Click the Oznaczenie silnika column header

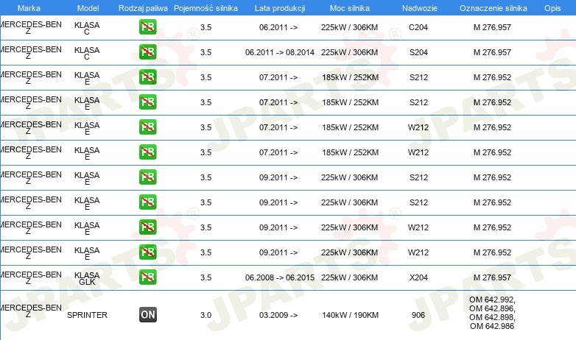click(x=493, y=8)
